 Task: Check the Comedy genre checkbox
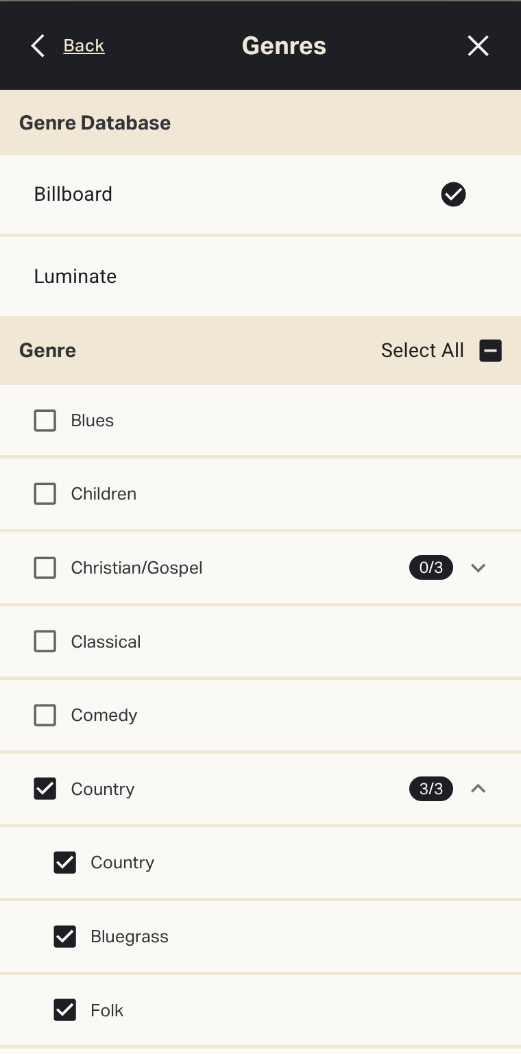(x=45, y=715)
